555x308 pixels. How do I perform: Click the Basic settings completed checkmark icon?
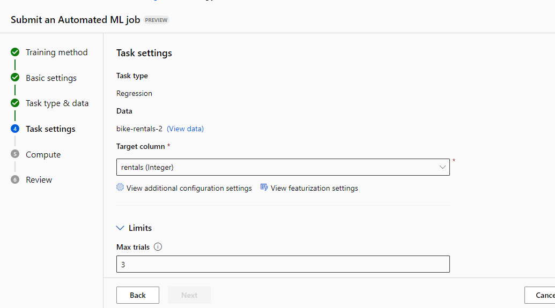tap(15, 78)
